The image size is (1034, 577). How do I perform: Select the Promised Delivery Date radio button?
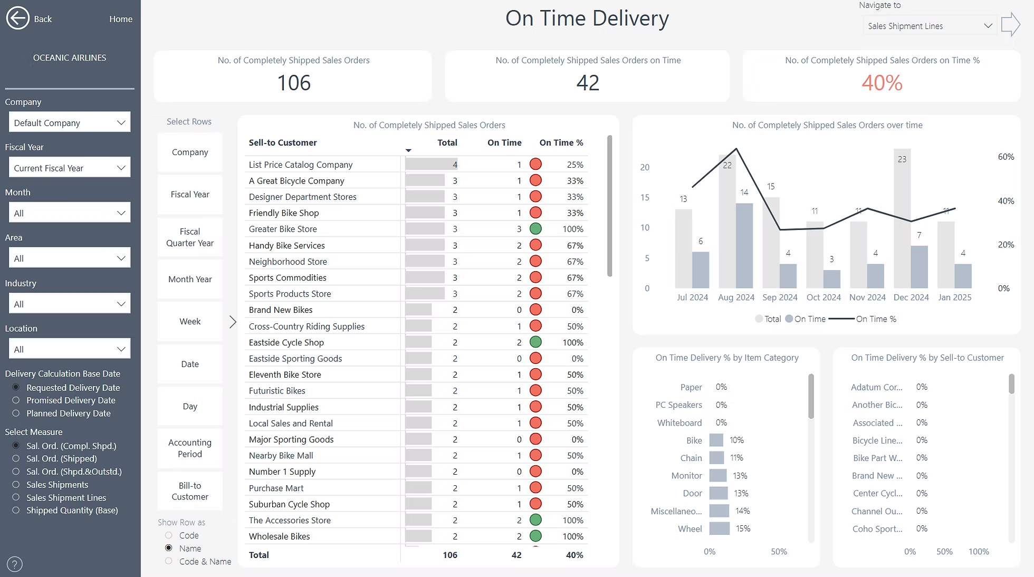click(x=16, y=400)
